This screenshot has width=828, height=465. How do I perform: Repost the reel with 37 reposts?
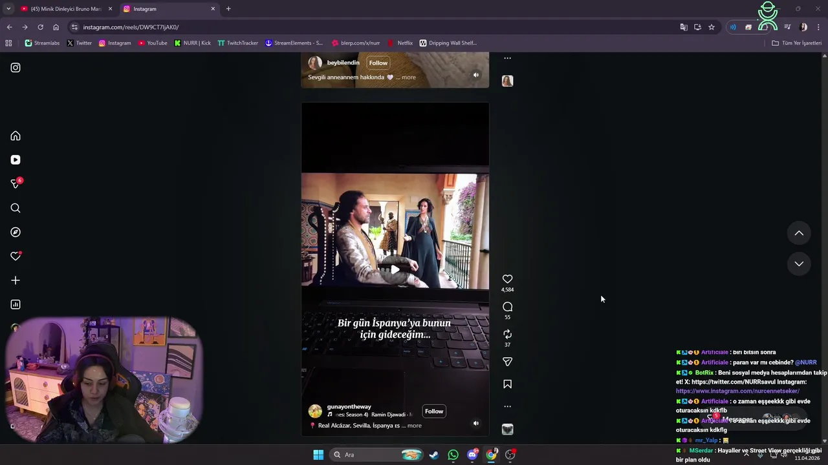pos(507,334)
